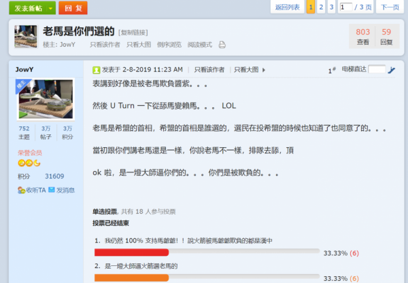Click the elevator jump arrow icon
The height and width of the screenshot is (283, 408).
(x=392, y=70)
